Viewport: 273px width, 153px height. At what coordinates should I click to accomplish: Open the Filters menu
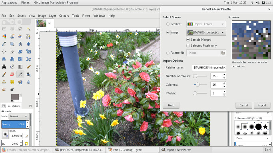click(86, 16)
